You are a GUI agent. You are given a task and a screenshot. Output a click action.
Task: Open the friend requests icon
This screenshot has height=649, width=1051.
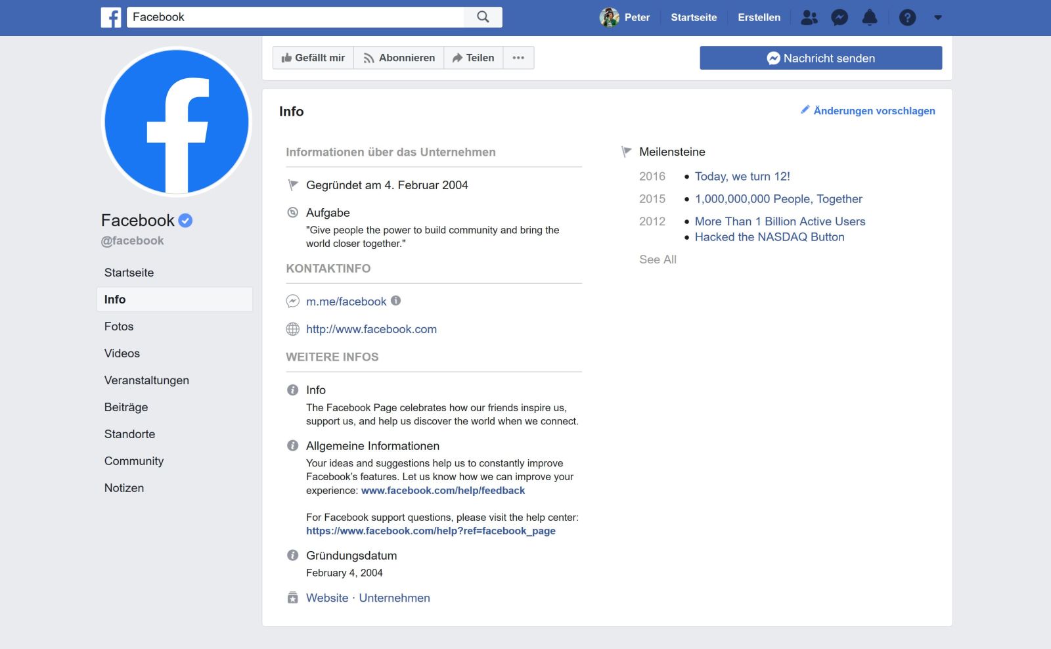(x=809, y=18)
